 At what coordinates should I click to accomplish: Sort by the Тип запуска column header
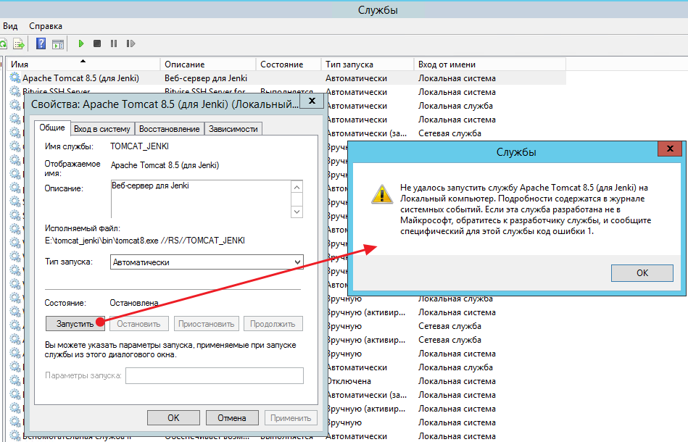368,64
